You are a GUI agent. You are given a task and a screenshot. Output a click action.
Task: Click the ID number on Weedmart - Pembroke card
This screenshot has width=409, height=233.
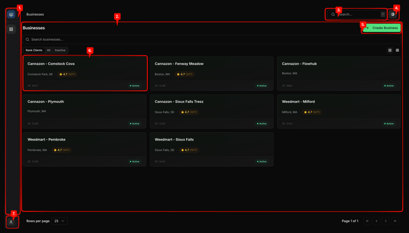tap(33, 161)
